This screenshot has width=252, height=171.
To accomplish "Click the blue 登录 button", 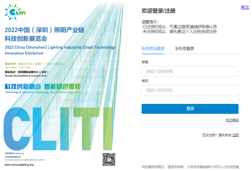I will (190, 109).
